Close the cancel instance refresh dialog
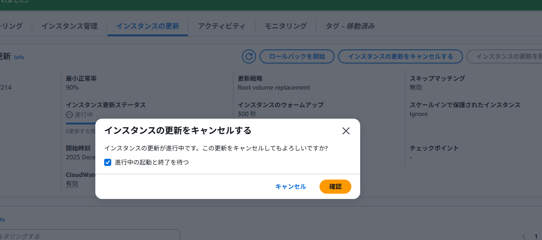542x240 pixels. [x=346, y=131]
